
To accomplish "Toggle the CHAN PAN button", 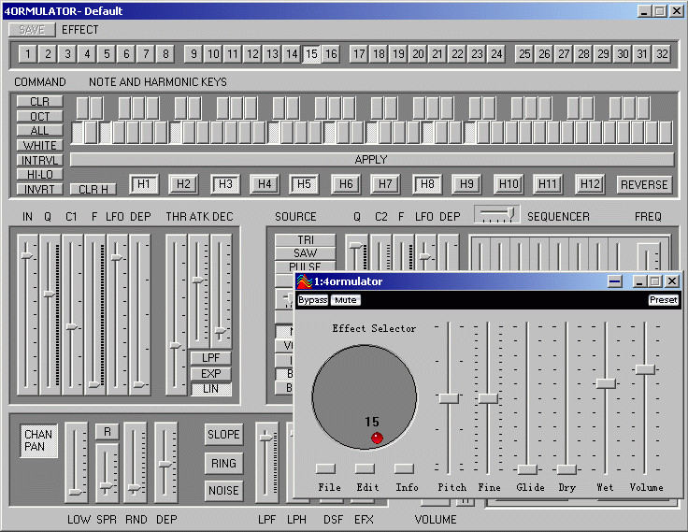I will (x=38, y=440).
